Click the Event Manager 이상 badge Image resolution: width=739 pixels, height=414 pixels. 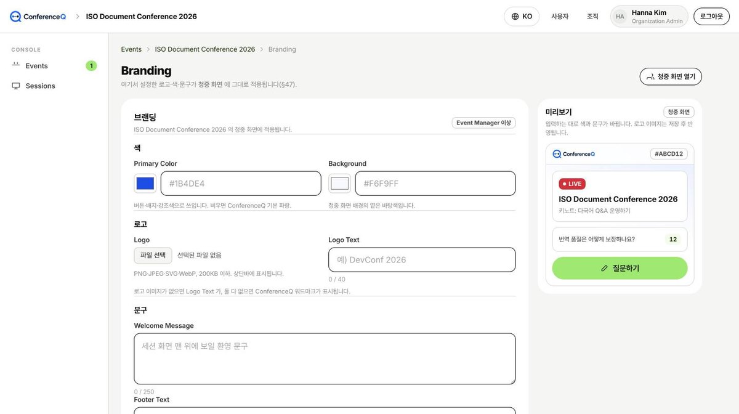pyautogui.click(x=483, y=123)
